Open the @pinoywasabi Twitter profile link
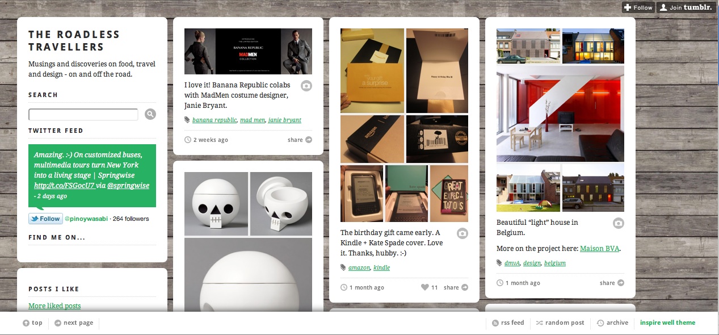This screenshot has height=335, width=719. pos(86,219)
